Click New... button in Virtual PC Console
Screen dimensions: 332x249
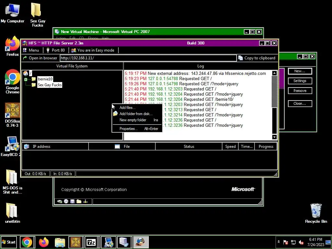[300, 71]
